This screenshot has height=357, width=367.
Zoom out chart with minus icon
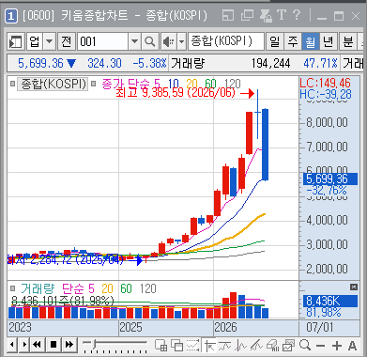coord(320,346)
